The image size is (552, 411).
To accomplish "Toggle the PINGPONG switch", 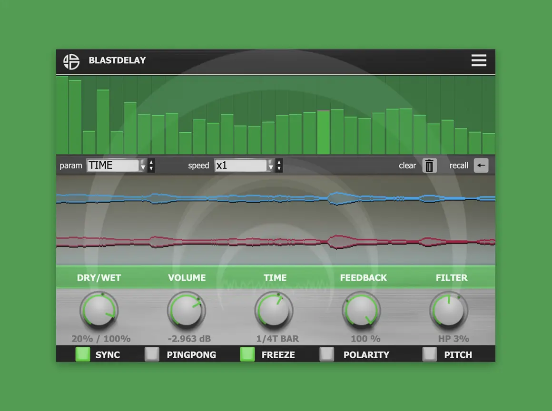I will click(x=152, y=354).
